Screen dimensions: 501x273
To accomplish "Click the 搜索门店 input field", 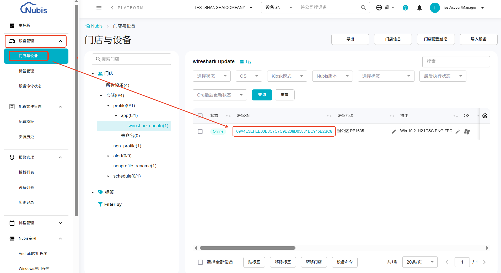I will [x=132, y=59].
